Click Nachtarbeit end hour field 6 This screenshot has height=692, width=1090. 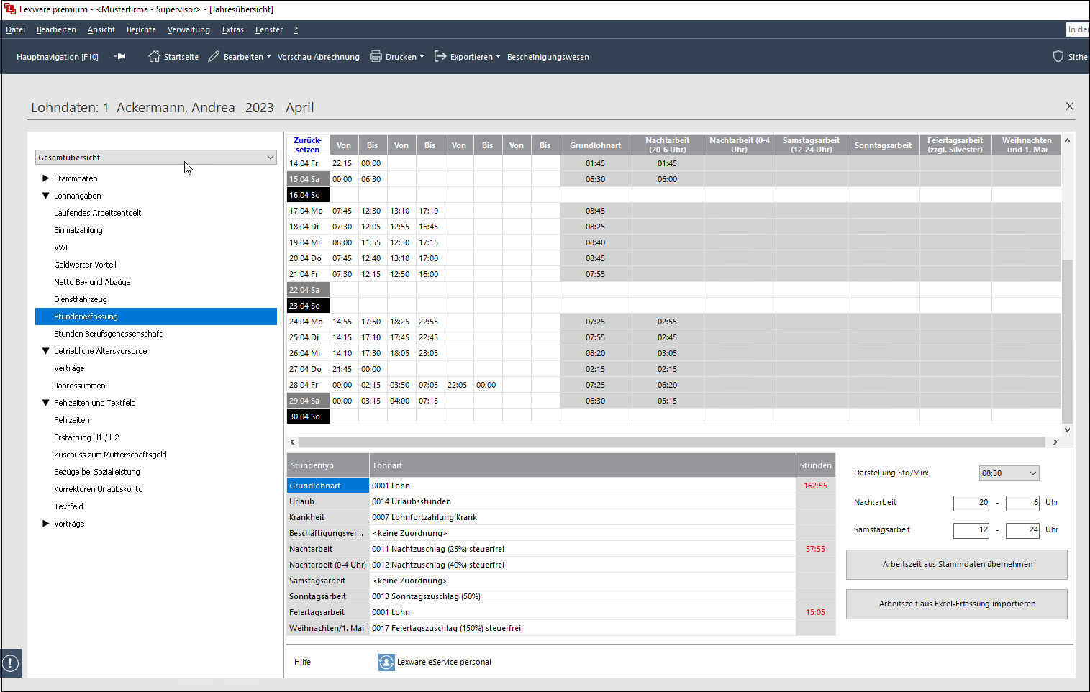1022,503
